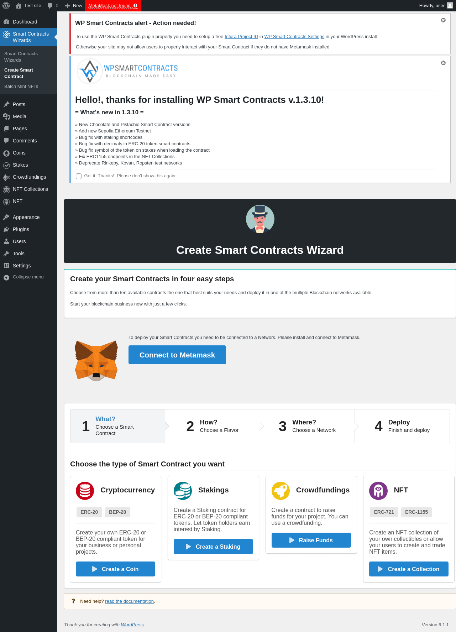Open the comments bubble in the admin bar
456x632 pixels.
[x=50, y=6]
